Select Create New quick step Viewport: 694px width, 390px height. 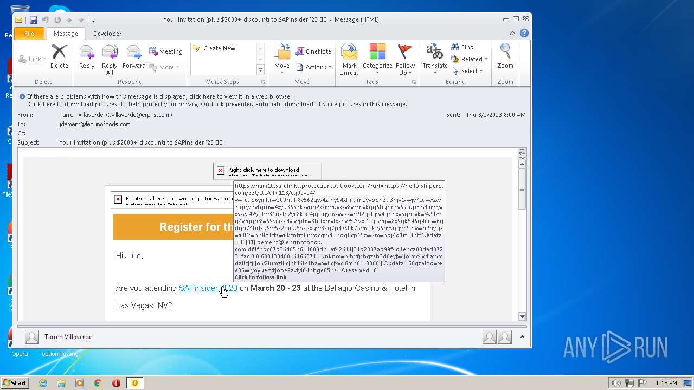point(219,48)
